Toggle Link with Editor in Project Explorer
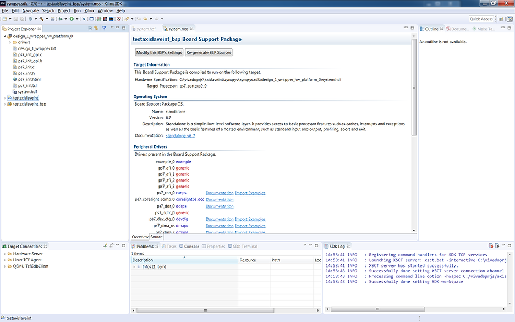 [95, 29]
